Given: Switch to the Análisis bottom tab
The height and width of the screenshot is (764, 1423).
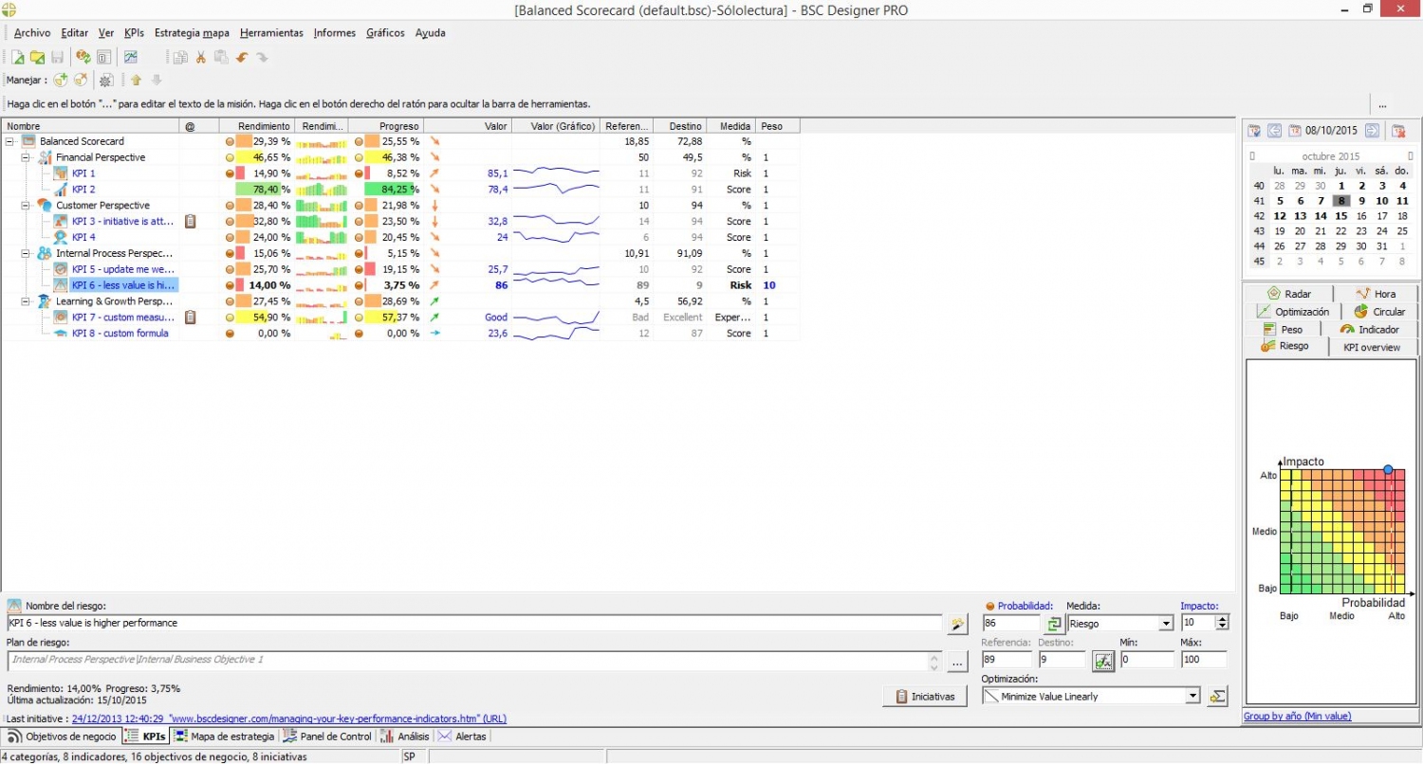Looking at the screenshot, I should pyautogui.click(x=405, y=737).
